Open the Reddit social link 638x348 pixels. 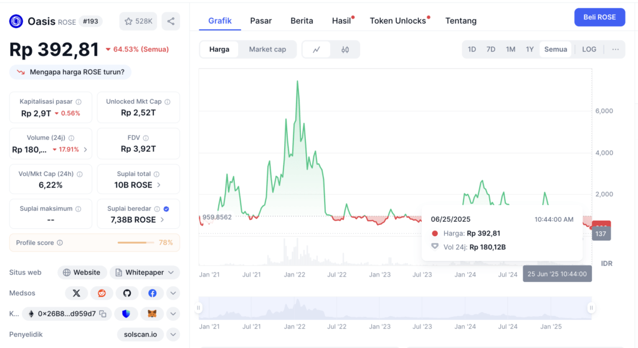pyautogui.click(x=102, y=293)
